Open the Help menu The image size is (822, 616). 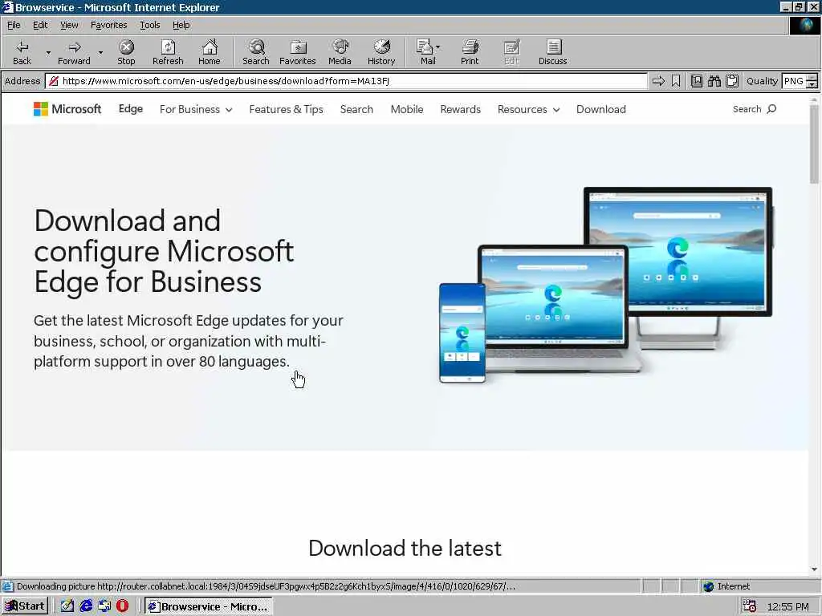pos(181,25)
